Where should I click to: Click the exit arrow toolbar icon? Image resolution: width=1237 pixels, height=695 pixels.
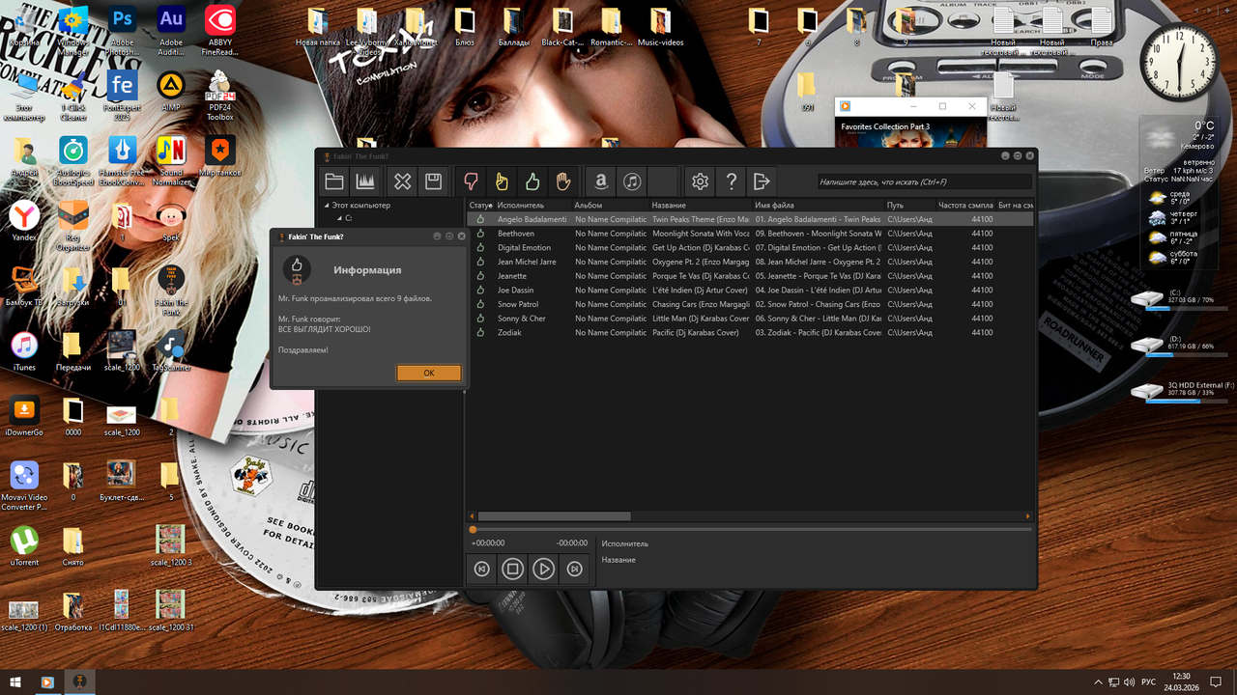(x=762, y=181)
